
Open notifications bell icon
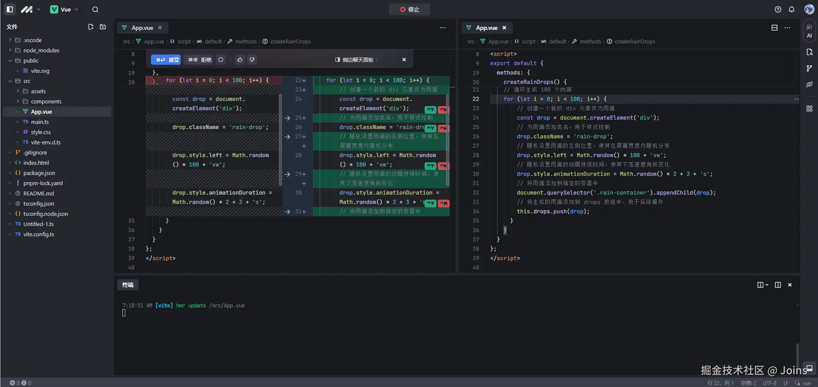pyautogui.click(x=792, y=9)
